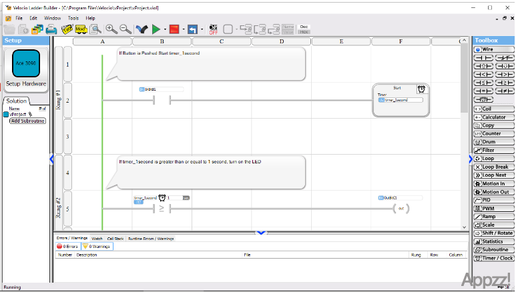Select the less or equal contact tool

[483, 83]
